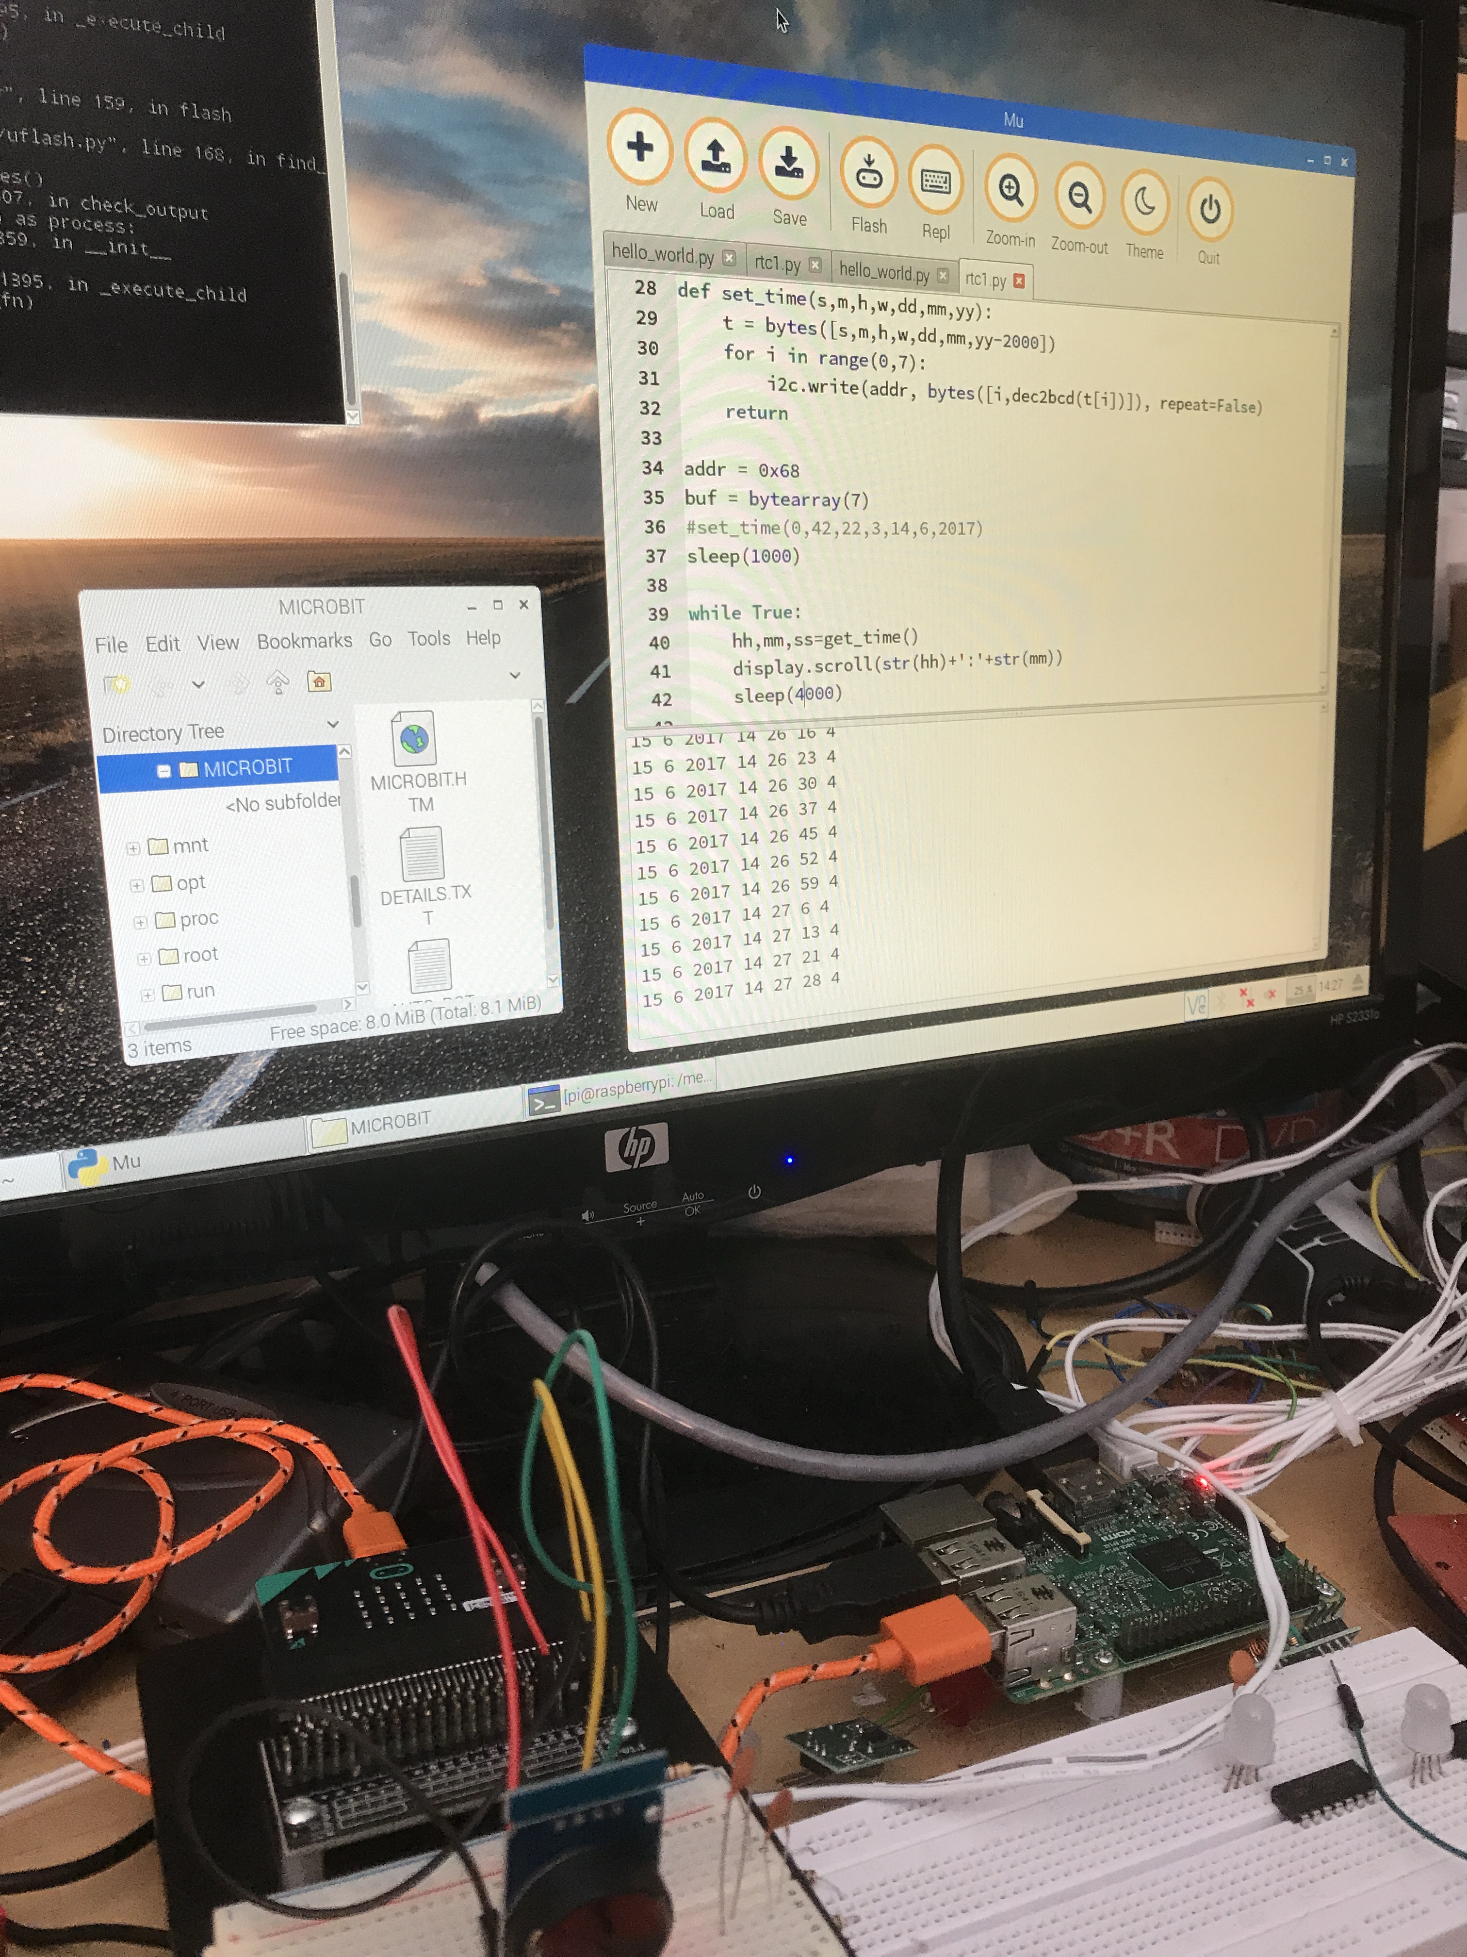Close the active rtc1.py tab with red X

coord(1019,282)
